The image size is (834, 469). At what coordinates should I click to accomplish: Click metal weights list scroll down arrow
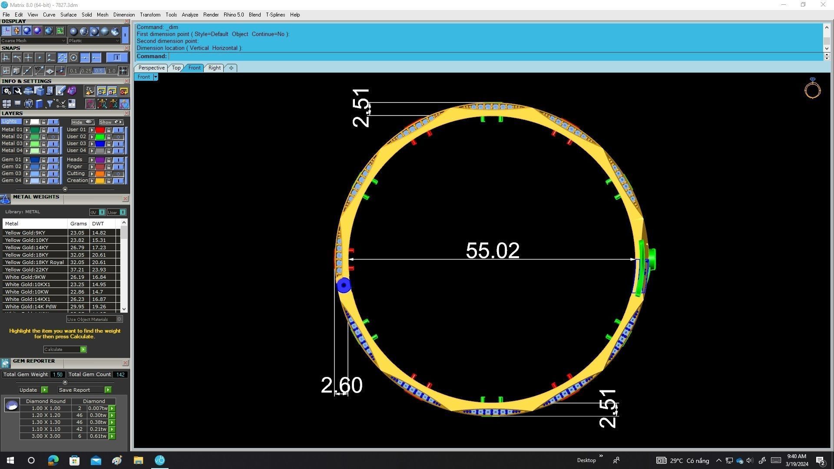(x=124, y=309)
